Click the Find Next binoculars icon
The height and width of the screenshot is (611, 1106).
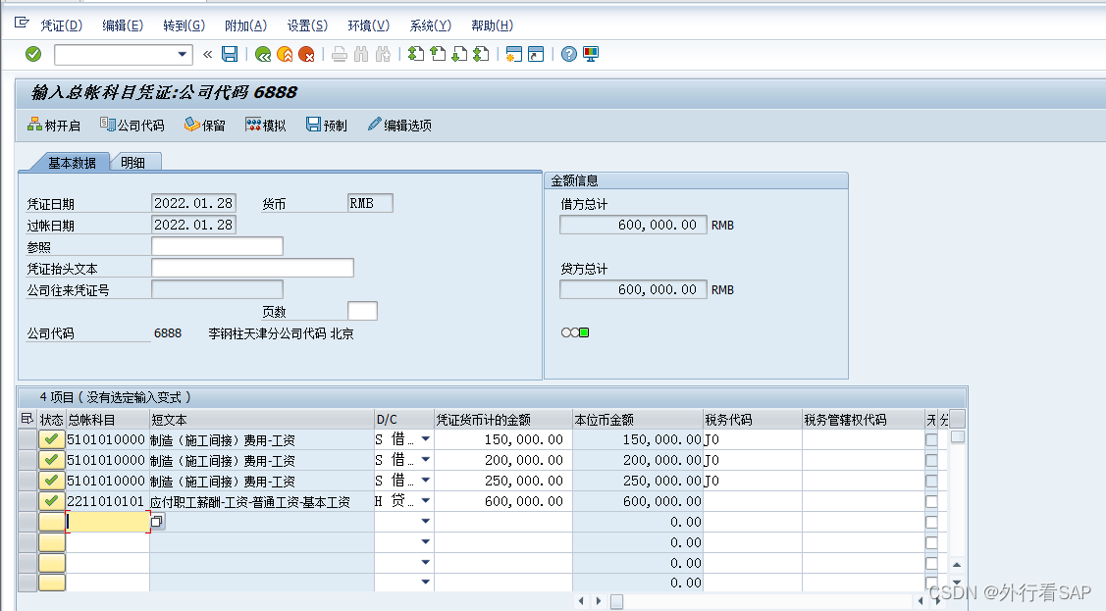[383, 54]
